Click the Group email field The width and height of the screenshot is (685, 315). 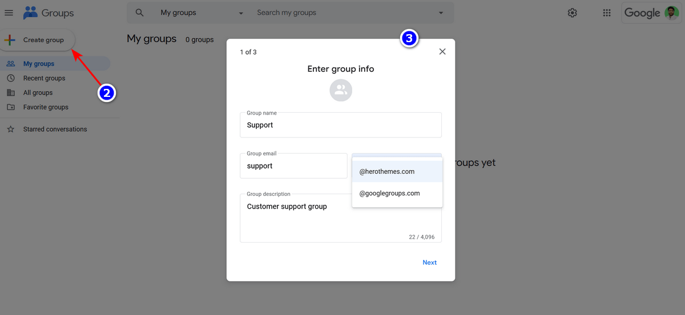coord(293,166)
